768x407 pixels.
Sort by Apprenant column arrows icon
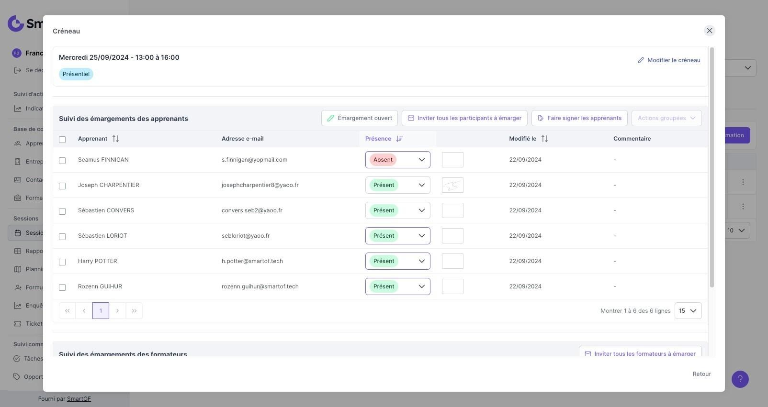[x=115, y=139]
